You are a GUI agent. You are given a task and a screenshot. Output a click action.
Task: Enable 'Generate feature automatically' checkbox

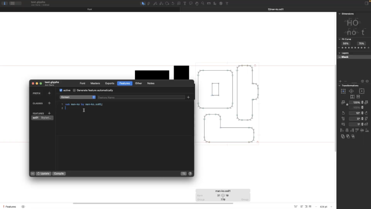point(74,90)
